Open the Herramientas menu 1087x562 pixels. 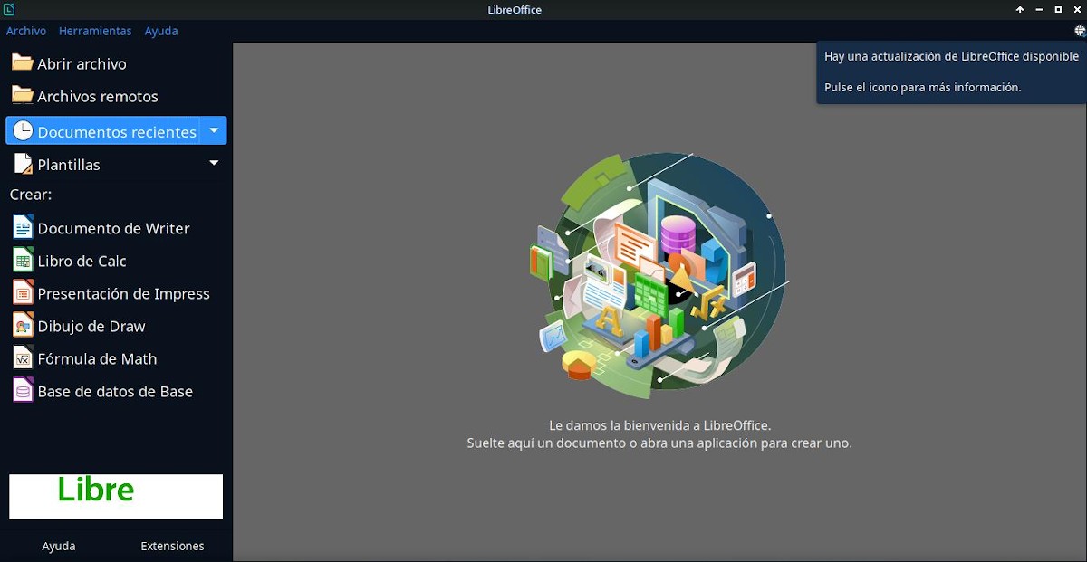(x=95, y=31)
